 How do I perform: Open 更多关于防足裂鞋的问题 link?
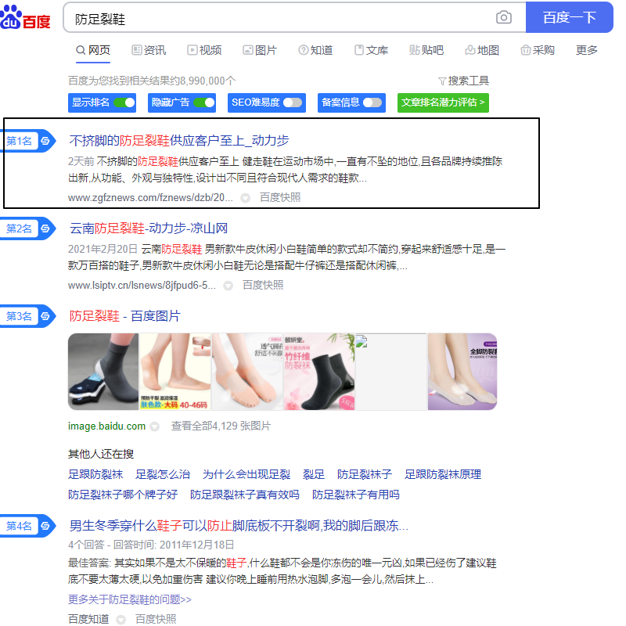point(130,599)
